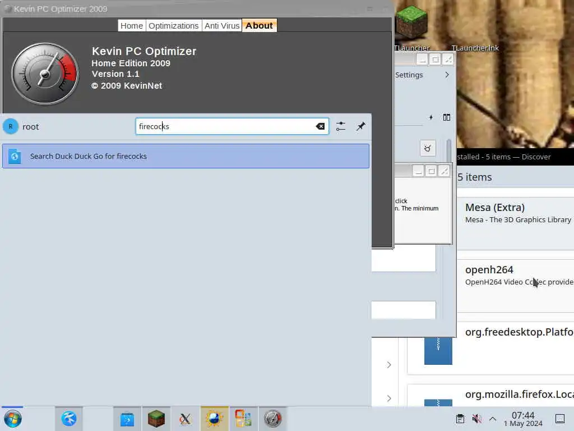Click the root username label

(31, 127)
